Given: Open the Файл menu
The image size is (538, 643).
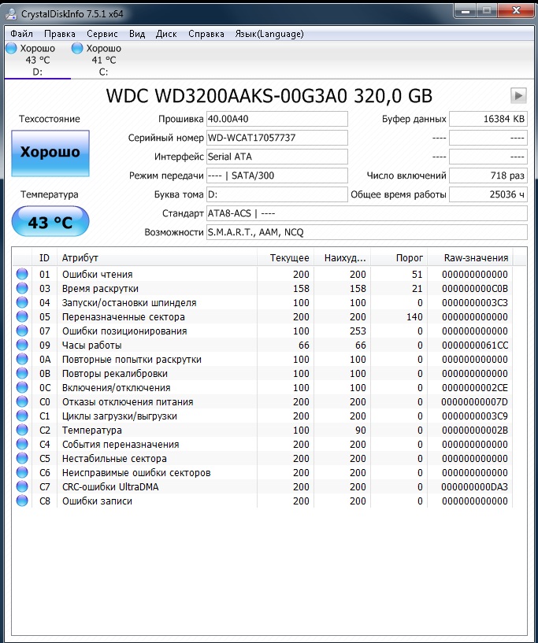Looking at the screenshot, I should pyautogui.click(x=21, y=34).
